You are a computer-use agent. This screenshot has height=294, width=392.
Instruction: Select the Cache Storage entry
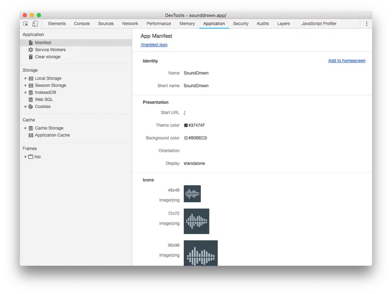pyautogui.click(x=49, y=128)
